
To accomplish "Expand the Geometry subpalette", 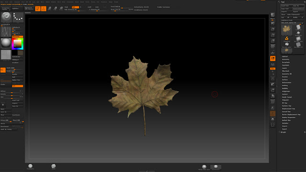I will [x=285, y=59].
